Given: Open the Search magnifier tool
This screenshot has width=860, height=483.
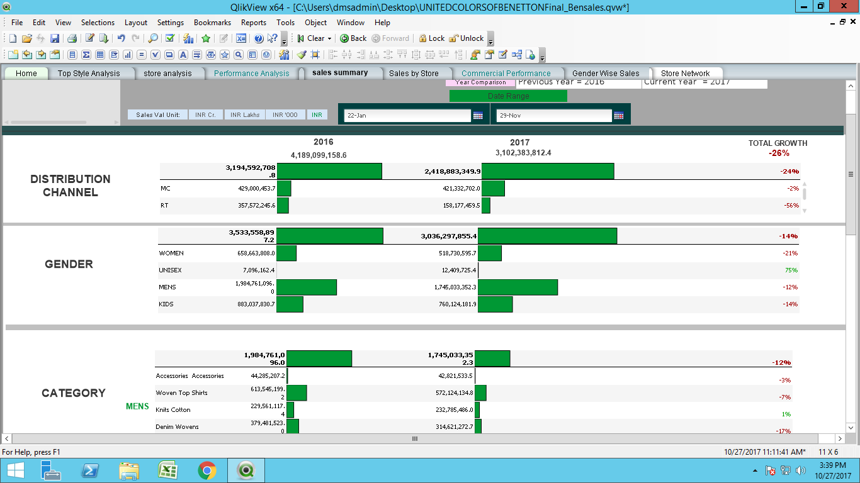Looking at the screenshot, I should (x=153, y=38).
